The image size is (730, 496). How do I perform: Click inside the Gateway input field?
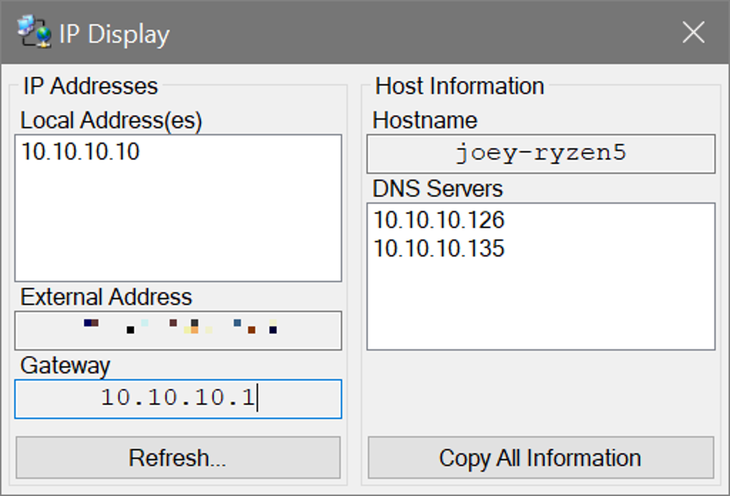coord(177,399)
